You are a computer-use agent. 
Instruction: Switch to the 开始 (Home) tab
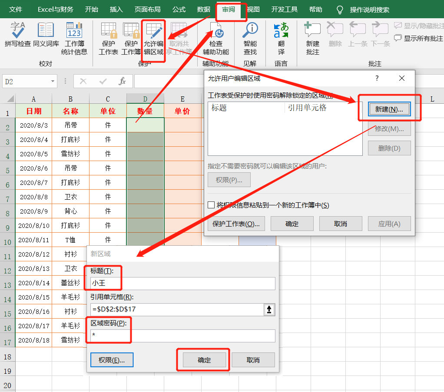(92, 10)
